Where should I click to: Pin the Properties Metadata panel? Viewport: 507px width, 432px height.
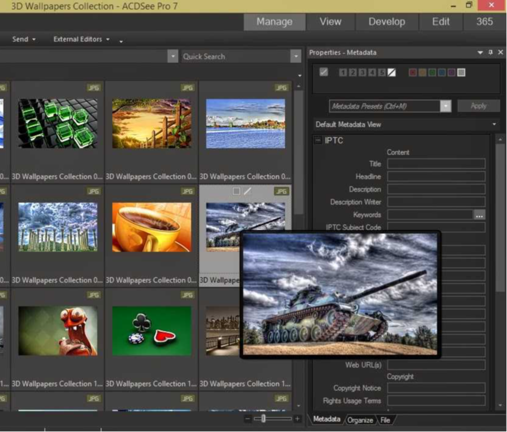(x=490, y=52)
